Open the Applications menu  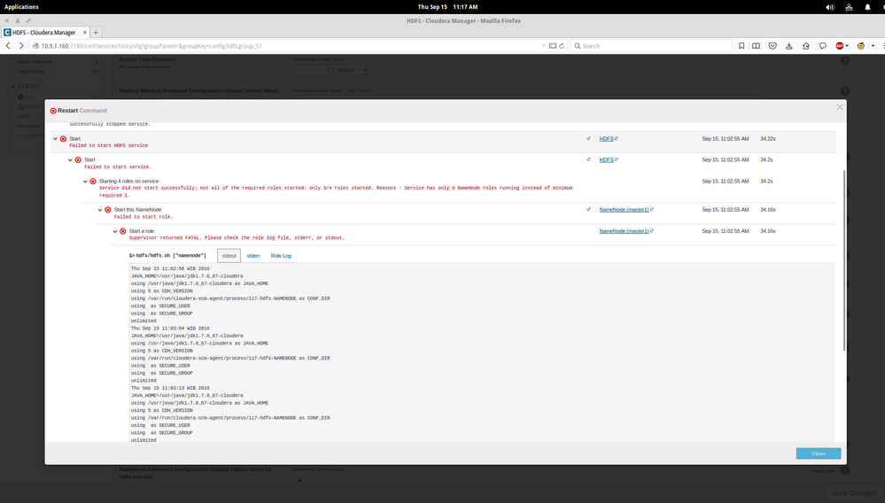21,7
